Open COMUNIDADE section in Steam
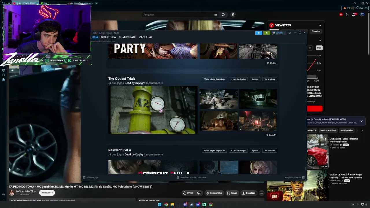Image resolution: width=370 pixels, height=208 pixels. pyautogui.click(x=127, y=37)
